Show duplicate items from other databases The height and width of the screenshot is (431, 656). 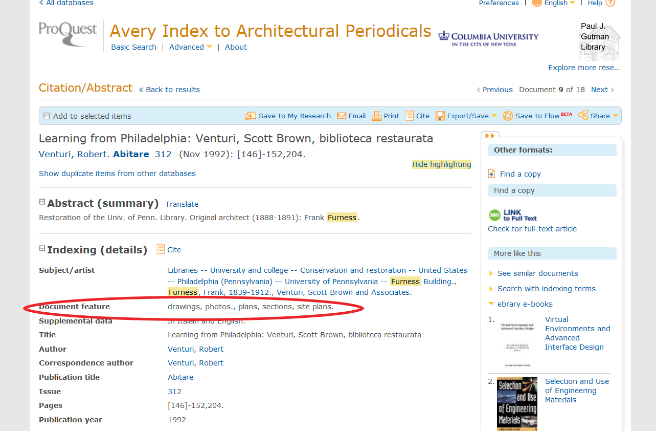(x=117, y=174)
